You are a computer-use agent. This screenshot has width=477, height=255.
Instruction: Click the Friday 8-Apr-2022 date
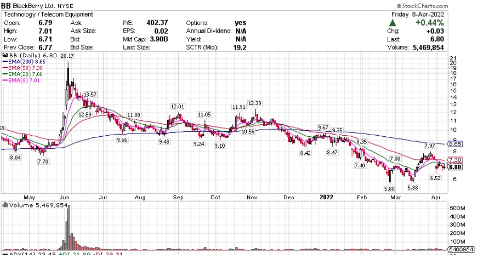point(418,14)
